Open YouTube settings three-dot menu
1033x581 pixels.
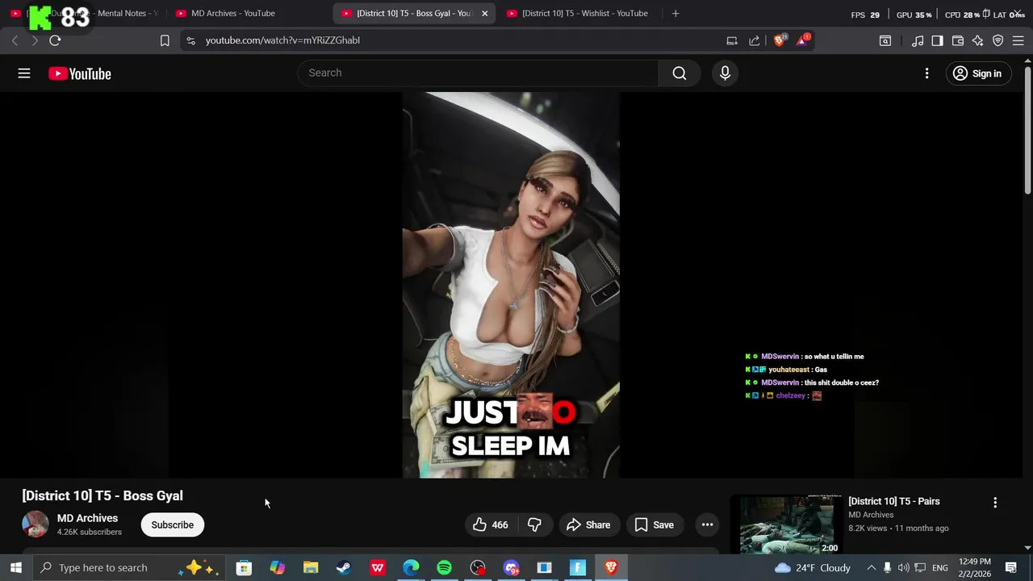(926, 73)
